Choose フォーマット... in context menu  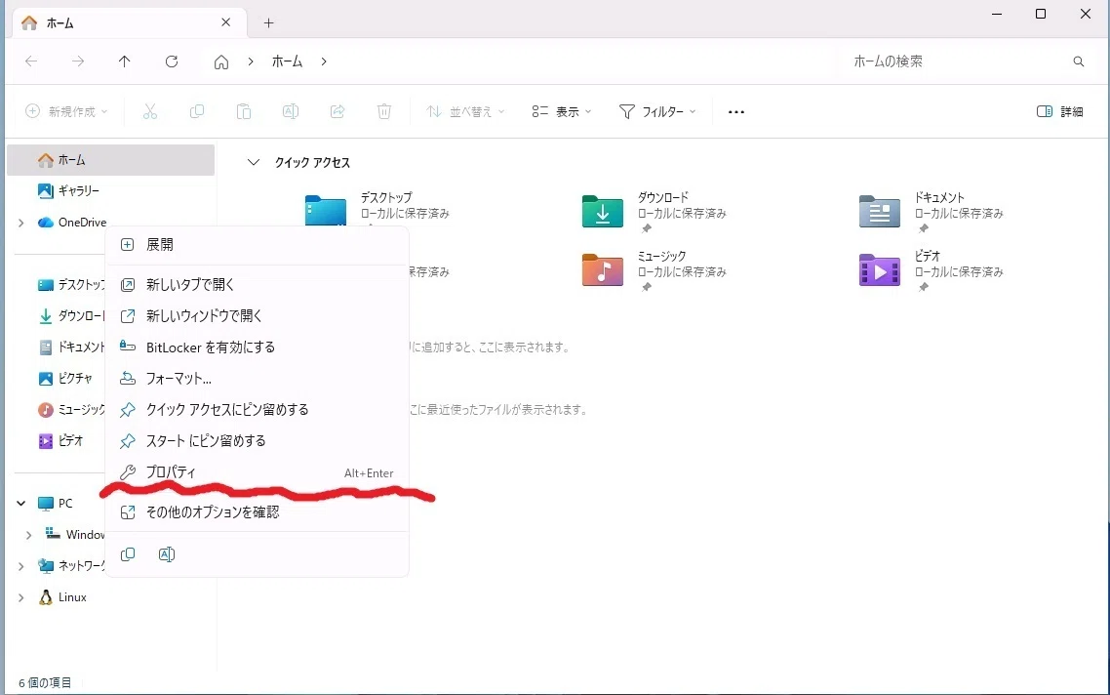[x=257, y=379]
